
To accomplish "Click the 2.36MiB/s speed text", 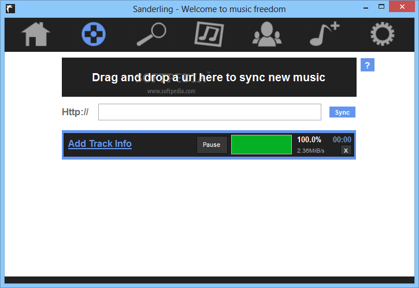I will click(x=310, y=151).
